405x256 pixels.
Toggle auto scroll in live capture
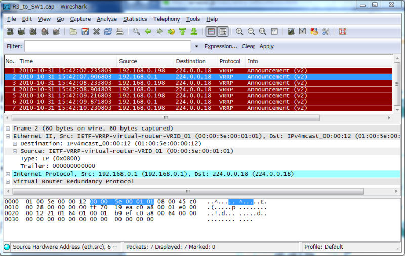[x=223, y=32]
